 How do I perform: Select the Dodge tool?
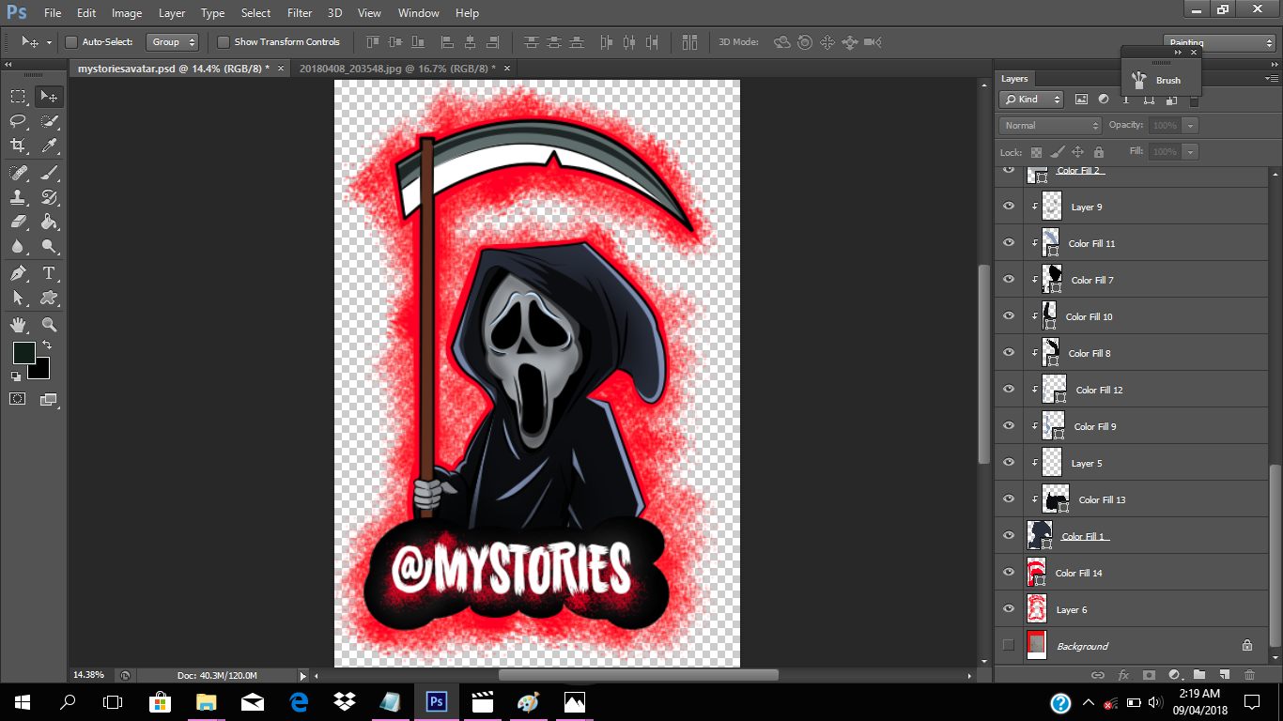pyautogui.click(x=49, y=247)
